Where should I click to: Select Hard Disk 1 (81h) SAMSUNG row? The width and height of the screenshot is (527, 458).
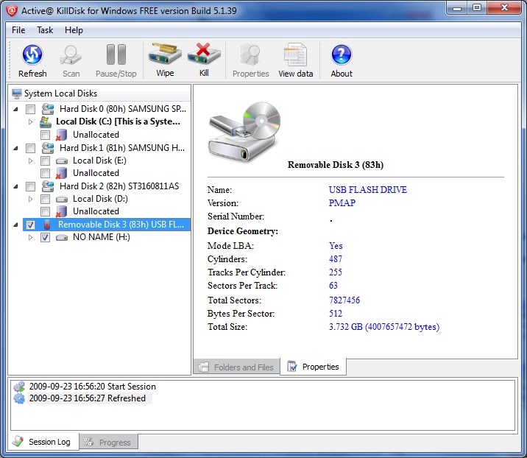click(x=122, y=147)
